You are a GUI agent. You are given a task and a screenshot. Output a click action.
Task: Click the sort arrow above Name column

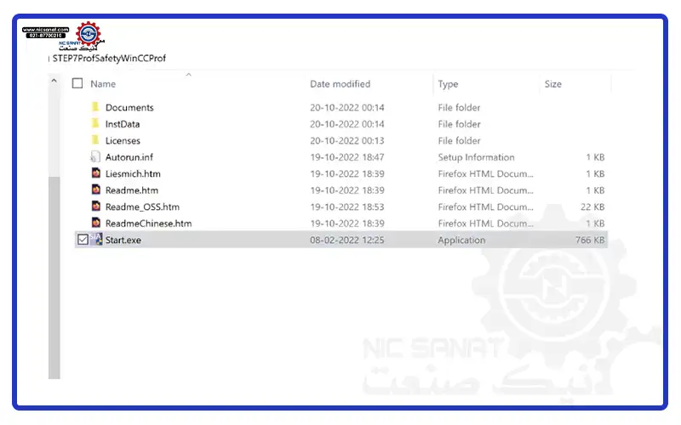point(188,75)
